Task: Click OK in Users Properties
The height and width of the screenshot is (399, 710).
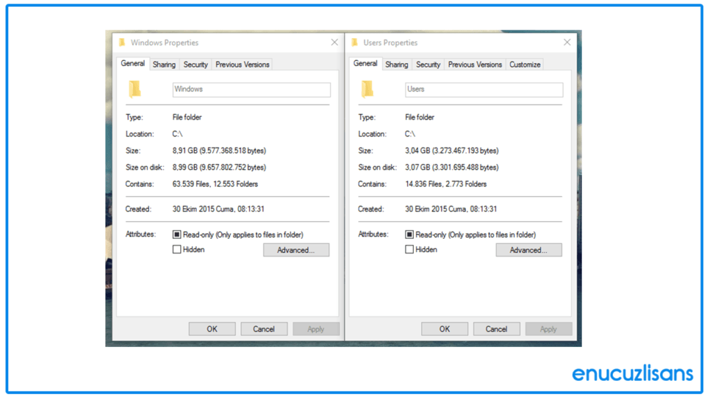Action: [444, 328]
